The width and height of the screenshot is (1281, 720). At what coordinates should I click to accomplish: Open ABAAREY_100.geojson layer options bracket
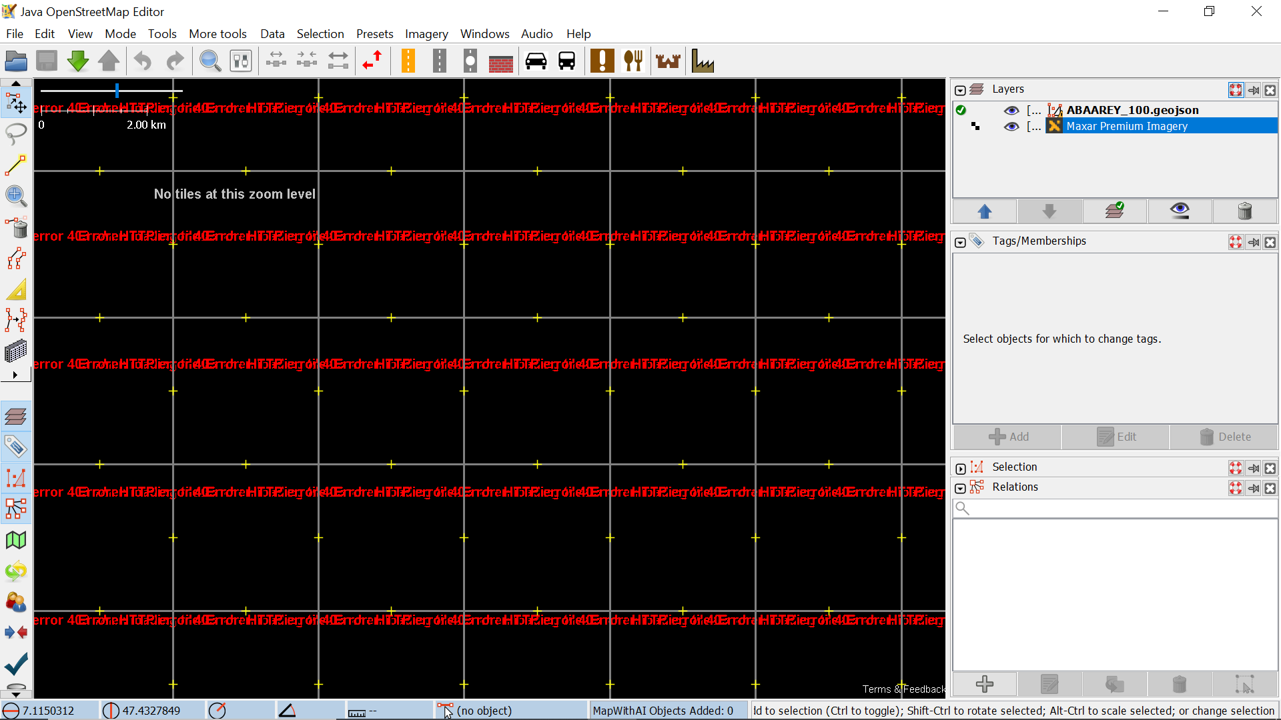[1033, 111]
